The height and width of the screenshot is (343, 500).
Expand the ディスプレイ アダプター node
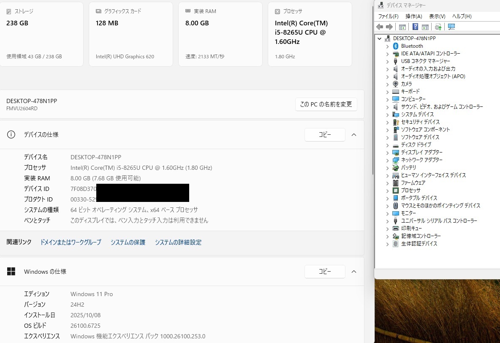(387, 152)
